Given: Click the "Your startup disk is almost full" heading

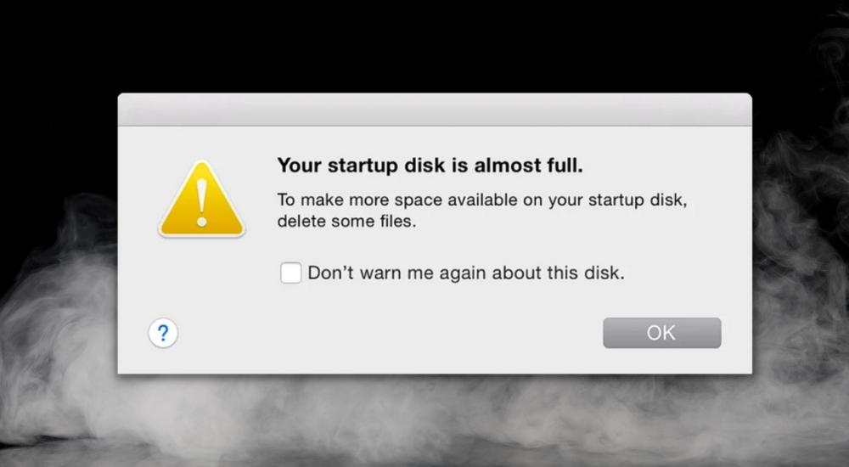Looking at the screenshot, I should pyautogui.click(x=430, y=166).
